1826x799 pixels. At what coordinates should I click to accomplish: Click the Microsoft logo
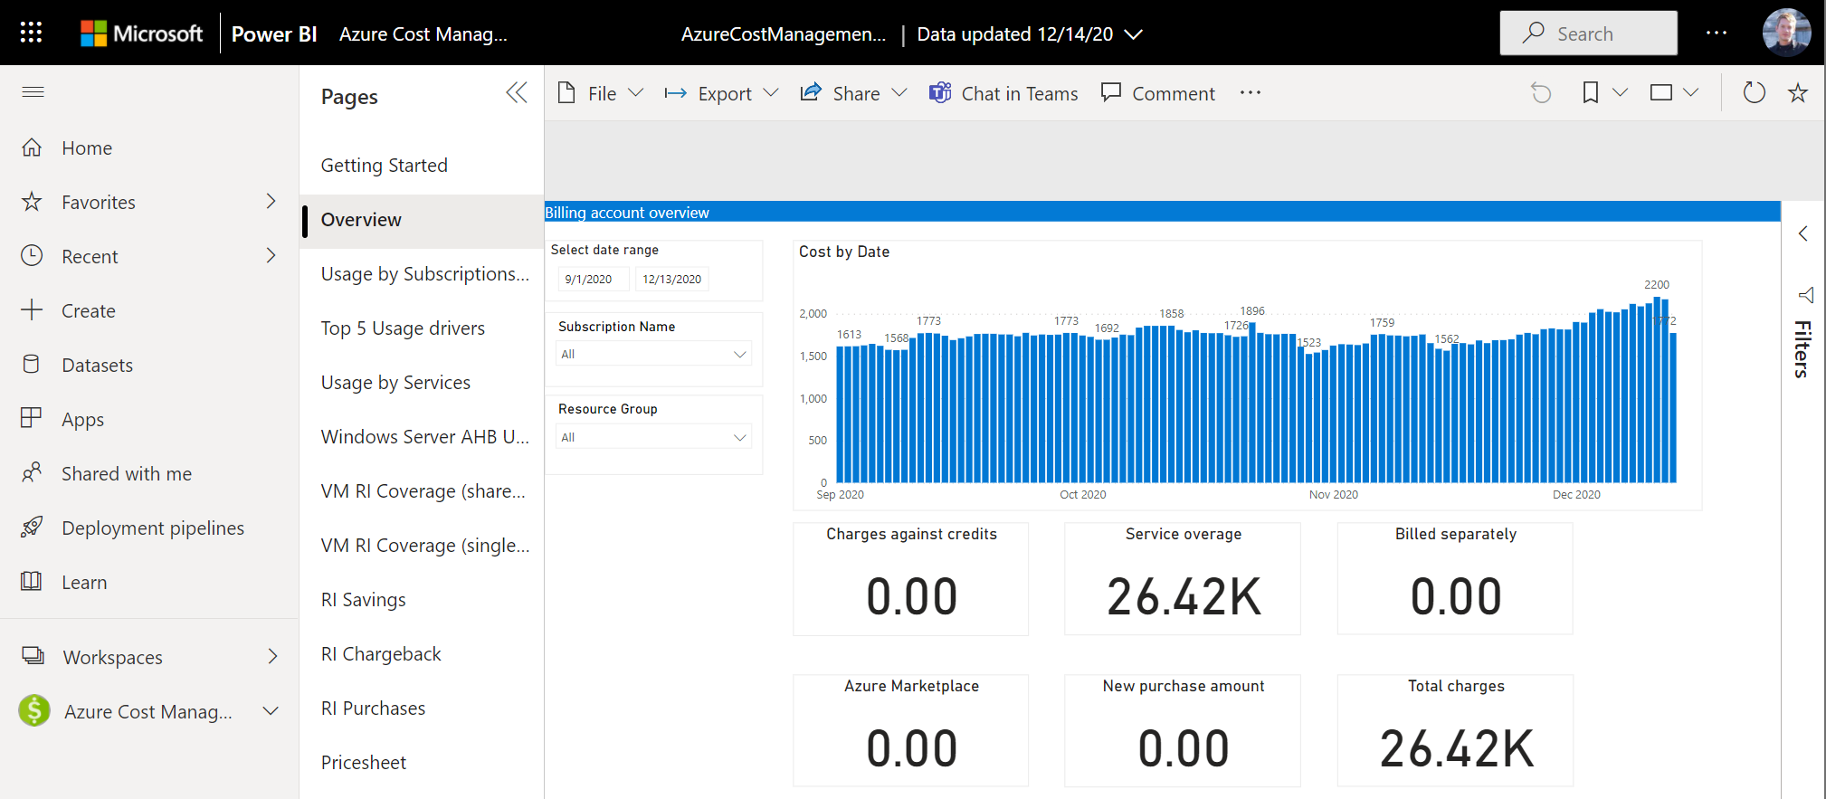pyautogui.click(x=142, y=33)
